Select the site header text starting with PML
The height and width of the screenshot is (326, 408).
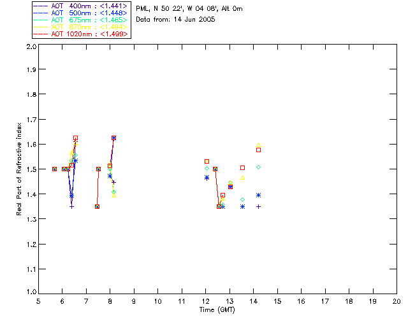[x=189, y=8]
